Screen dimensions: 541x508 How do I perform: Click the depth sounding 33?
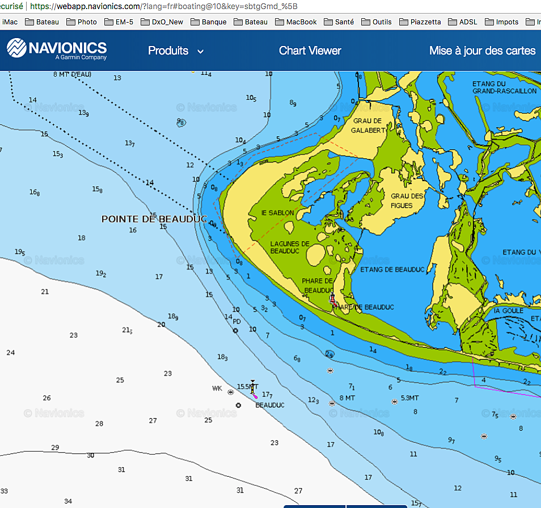click(x=4, y=491)
